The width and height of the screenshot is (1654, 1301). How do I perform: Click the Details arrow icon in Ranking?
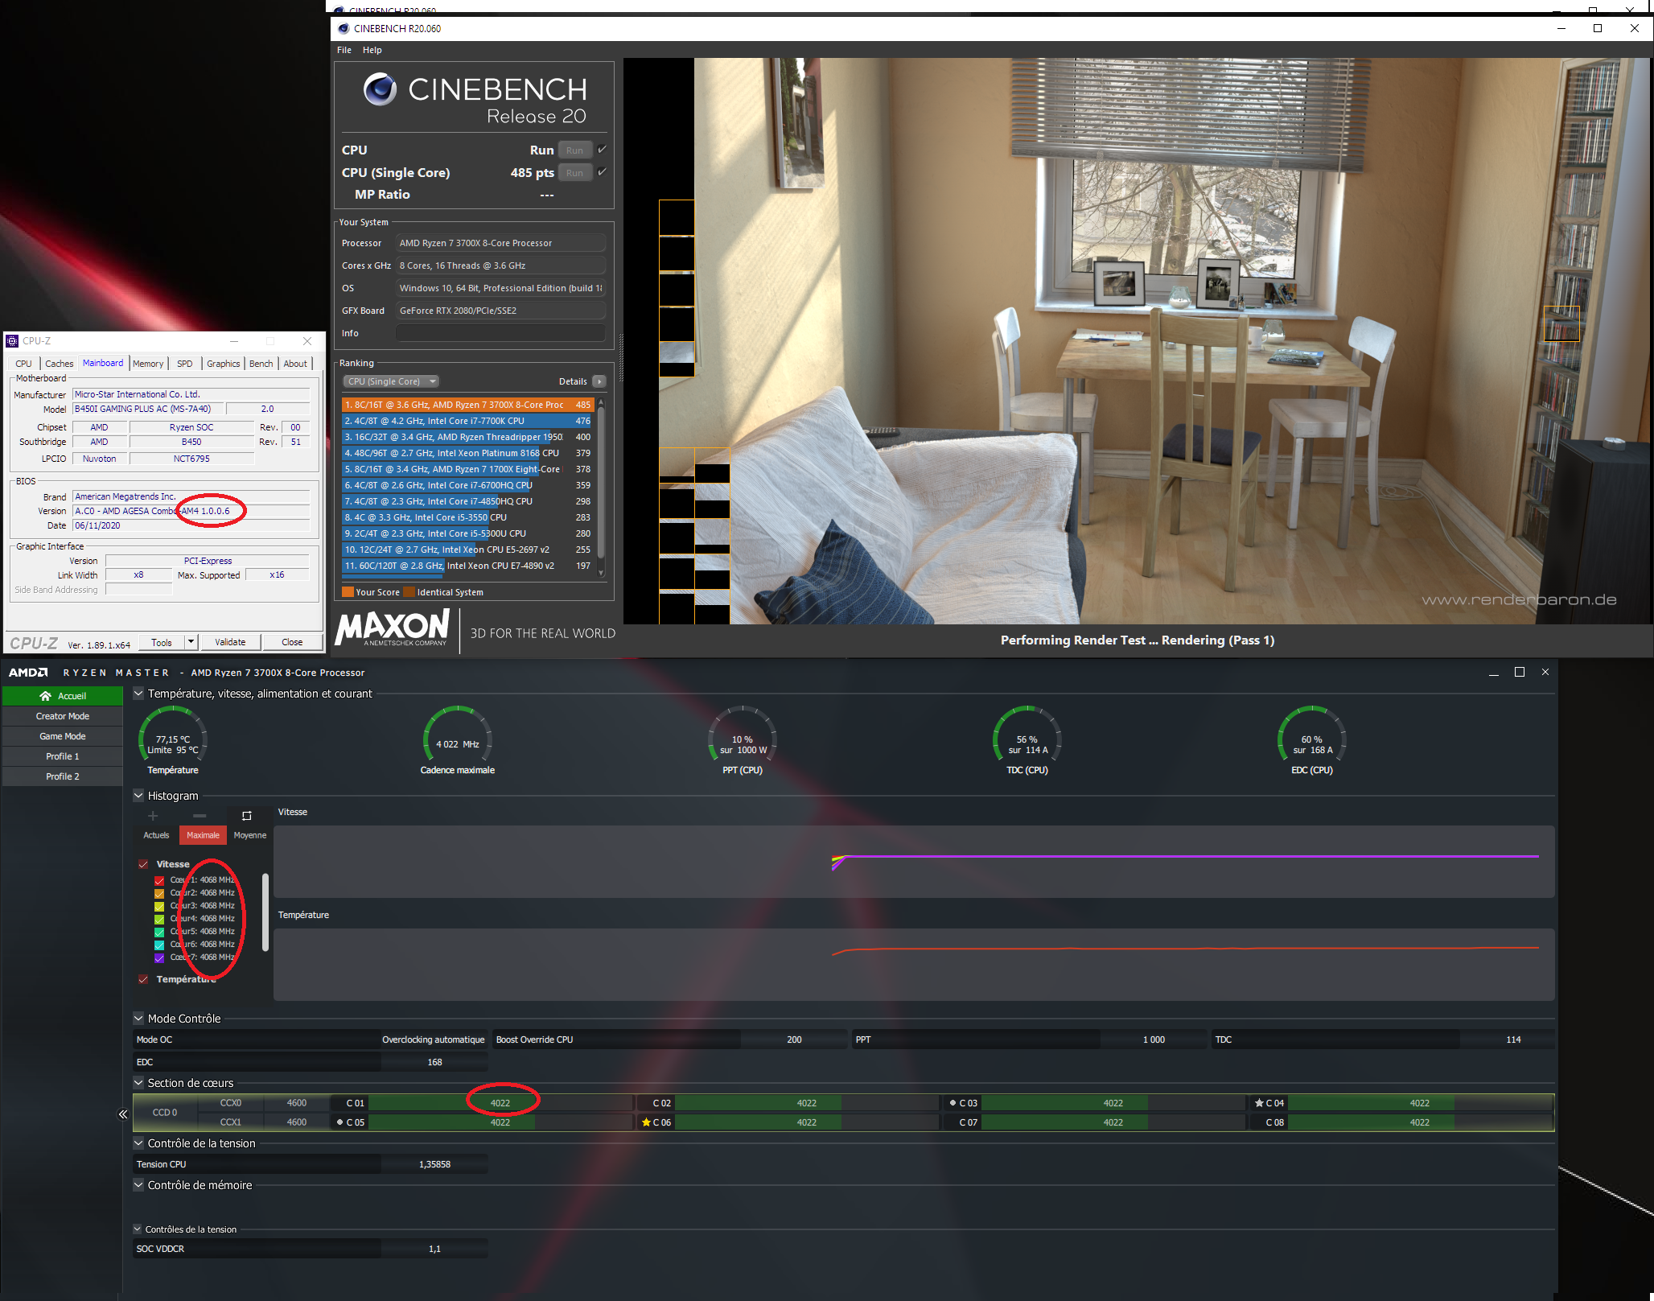pos(599,381)
